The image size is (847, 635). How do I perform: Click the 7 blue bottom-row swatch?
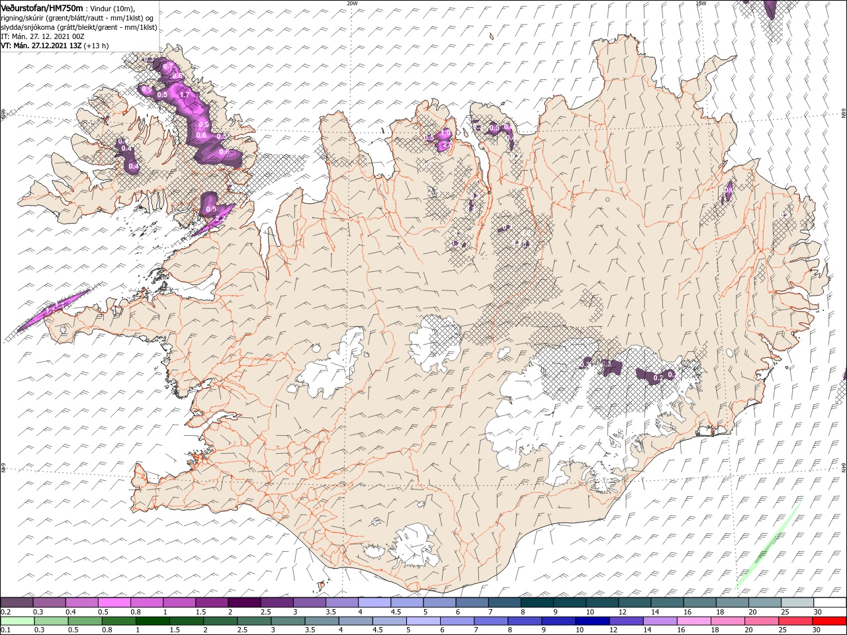pos(490,621)
